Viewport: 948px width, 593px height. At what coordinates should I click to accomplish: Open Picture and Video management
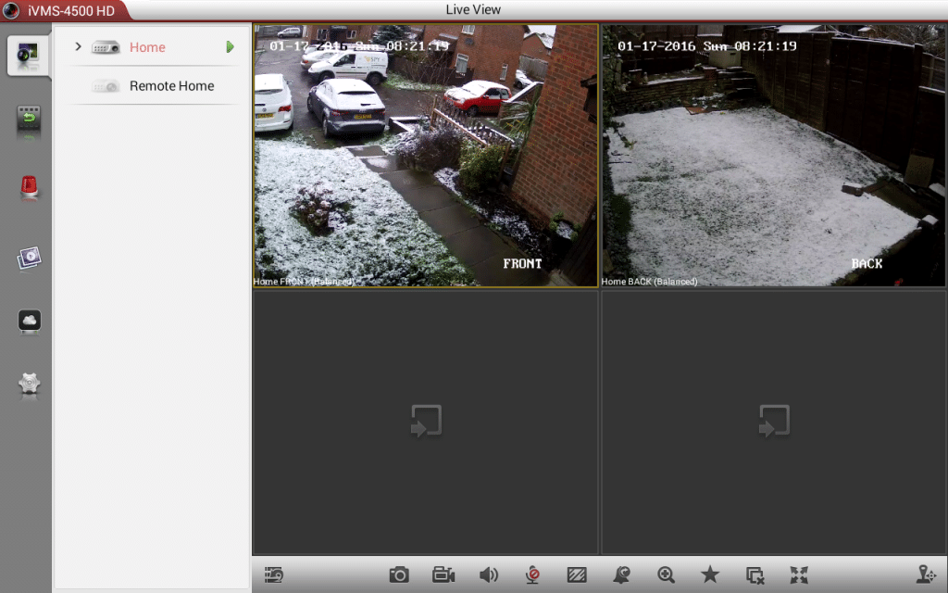[x=28, y=257]
